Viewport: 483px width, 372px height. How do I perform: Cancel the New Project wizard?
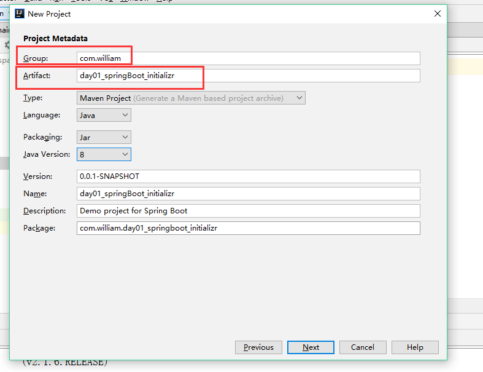click(x=363, y=347)
